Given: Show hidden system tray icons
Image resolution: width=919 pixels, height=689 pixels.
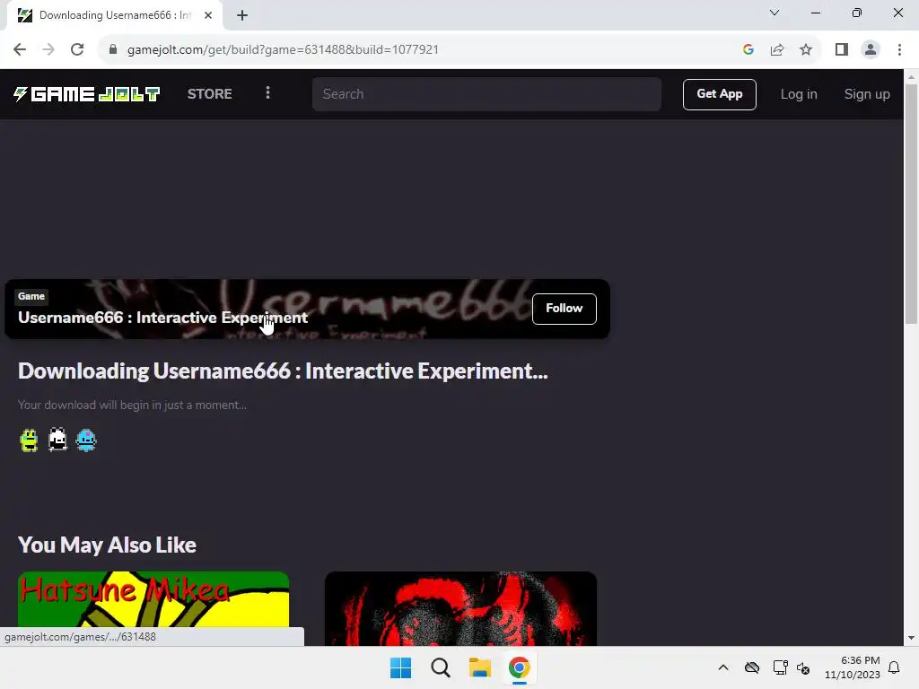Looking at the screenshot, I should tap(723, 667).
